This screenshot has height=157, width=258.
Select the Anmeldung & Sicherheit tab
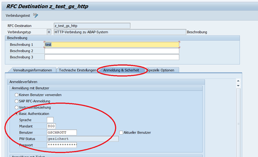coord(121,70)
